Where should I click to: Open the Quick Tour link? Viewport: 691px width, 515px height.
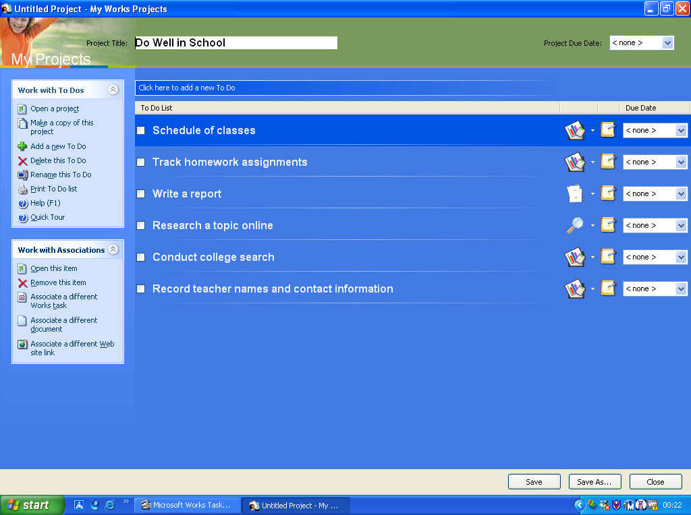(46, 218)
